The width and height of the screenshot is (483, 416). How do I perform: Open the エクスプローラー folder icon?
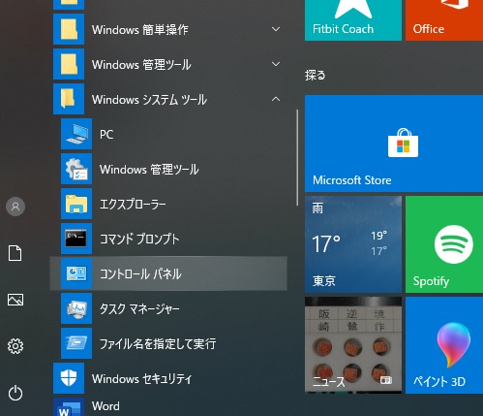[x=76, y=204]
